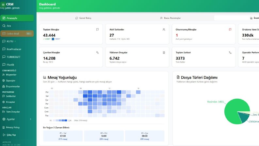Click the Anasayfa grid icon
Screen dimensions: 259x146
4,18
